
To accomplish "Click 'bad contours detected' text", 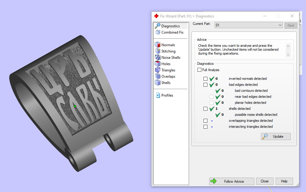I will tap(251, 91).
